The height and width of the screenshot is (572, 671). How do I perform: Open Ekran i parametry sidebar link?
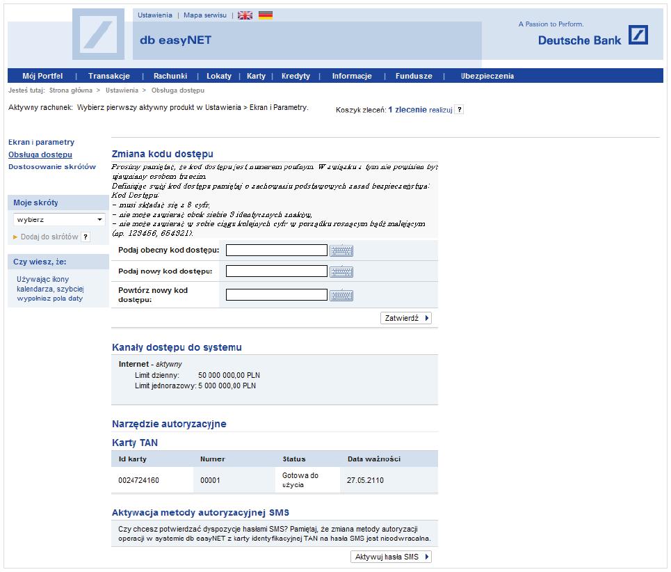(x=41, y=142)
